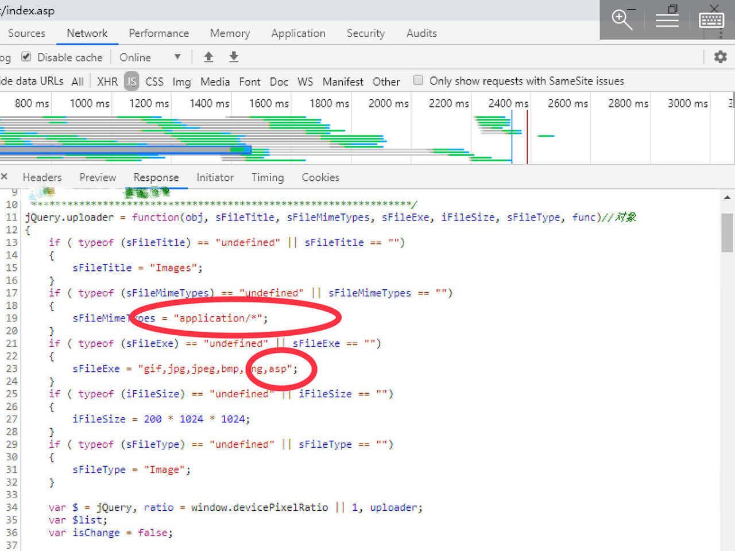Image resolution: width=735 pixels, height=551 pixels.
Task: Open the Online throttling dropdown
Action: tap(150, 57)
